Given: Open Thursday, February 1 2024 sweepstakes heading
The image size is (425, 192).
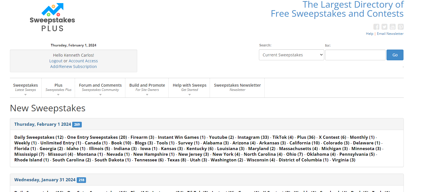Looking at the screenshot, I should click(42, 124).
